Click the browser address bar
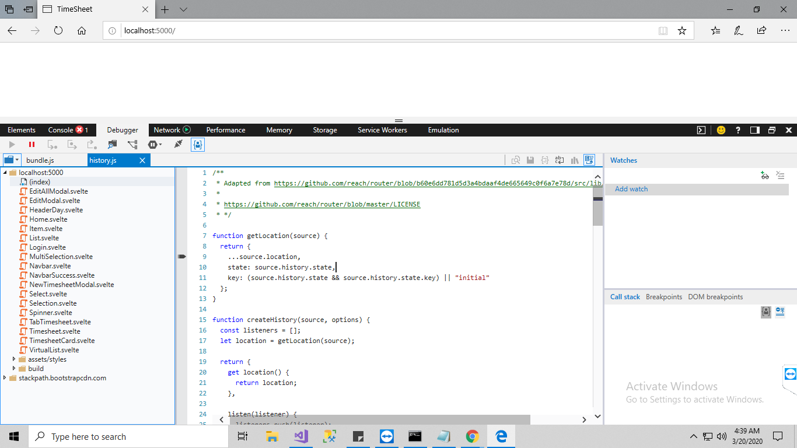 pyautogui.click(x=292, y=30)
